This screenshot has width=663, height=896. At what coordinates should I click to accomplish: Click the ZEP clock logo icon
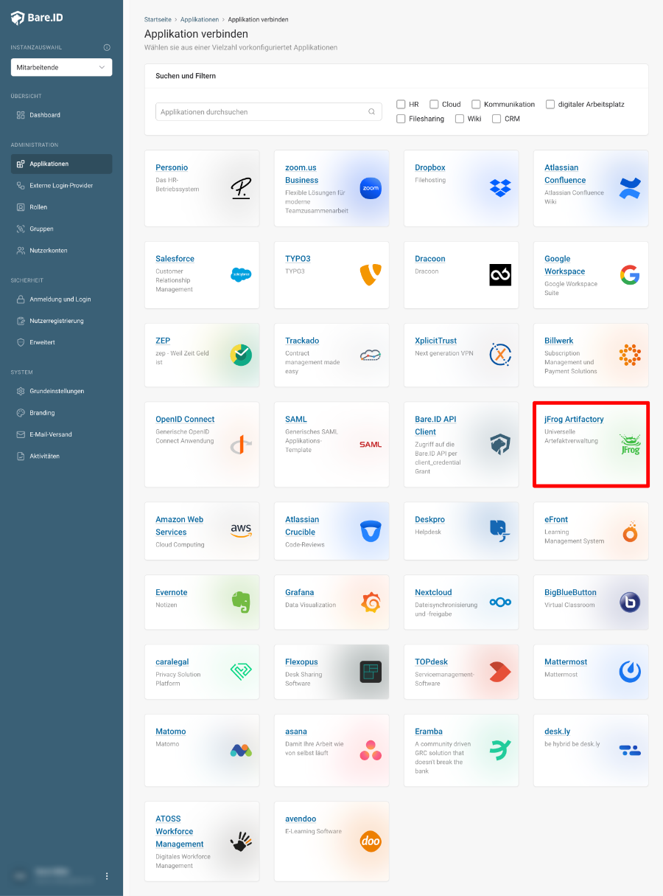[x=241, y=355]
